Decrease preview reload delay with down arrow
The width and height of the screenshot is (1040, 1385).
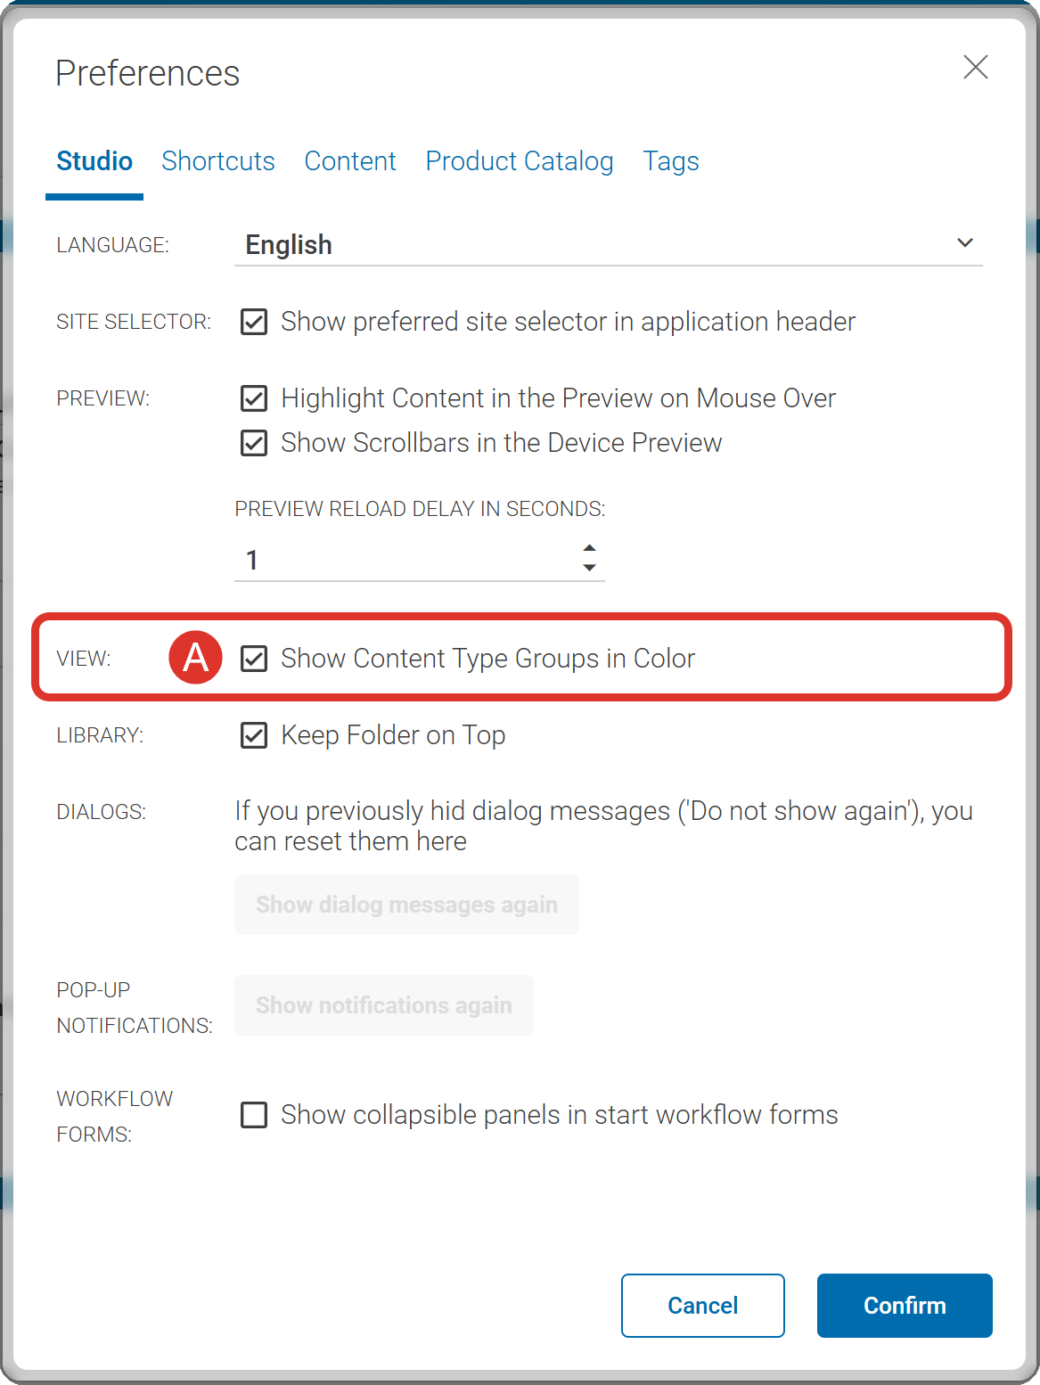[589, 569]
